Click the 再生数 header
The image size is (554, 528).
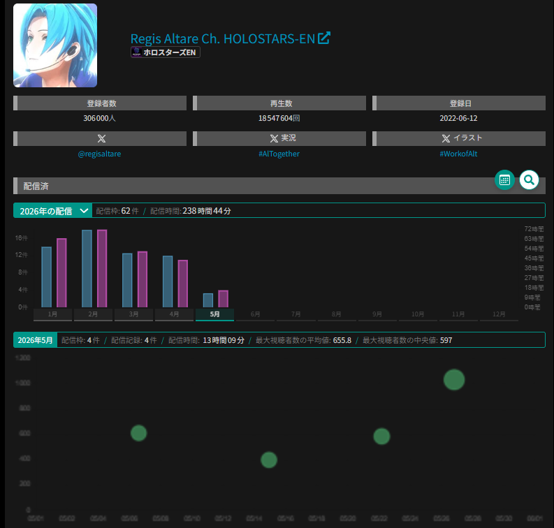coord(279,103)
